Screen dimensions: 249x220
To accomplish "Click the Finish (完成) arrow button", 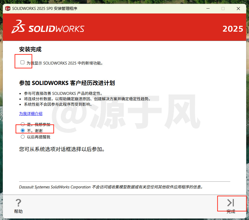I will tap(231, 206).
